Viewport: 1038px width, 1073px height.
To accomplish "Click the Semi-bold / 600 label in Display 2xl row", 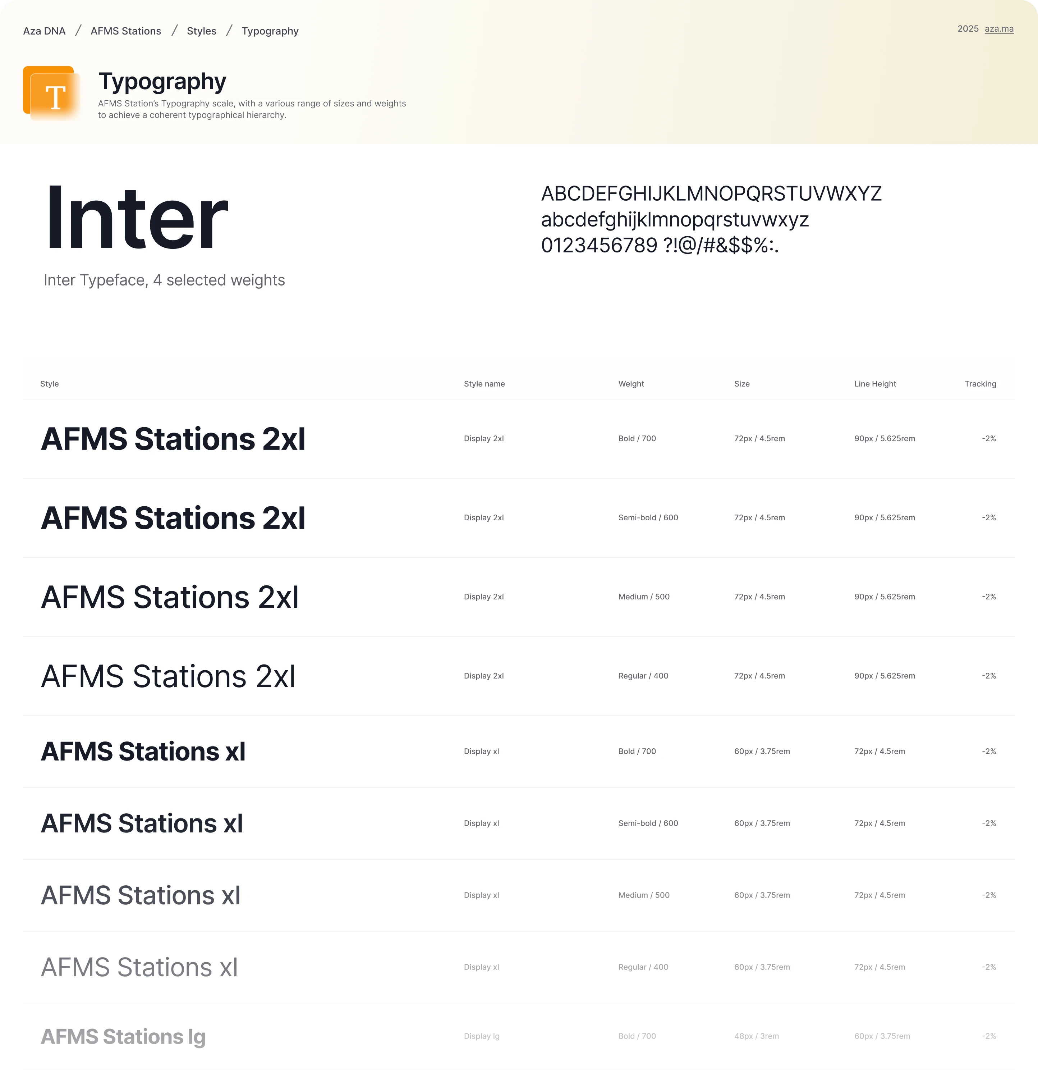I will coord(648,518).
